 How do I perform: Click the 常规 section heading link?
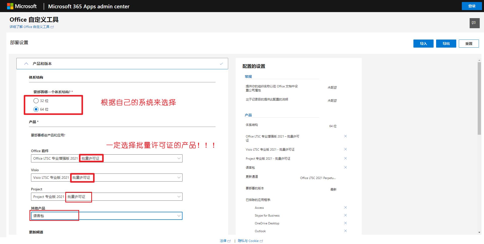tap(248, 77)
